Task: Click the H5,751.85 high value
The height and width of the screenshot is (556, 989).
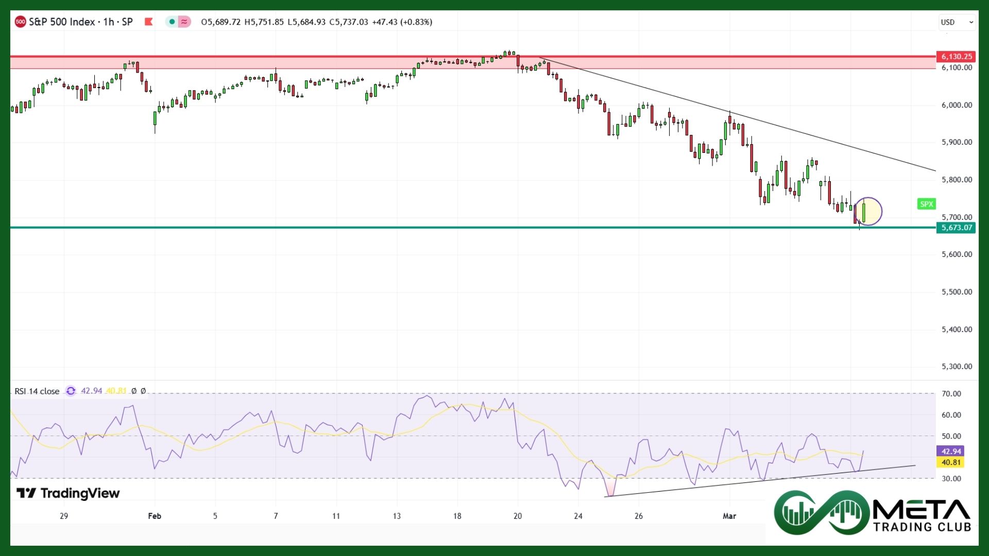Action: pos(264,22)
